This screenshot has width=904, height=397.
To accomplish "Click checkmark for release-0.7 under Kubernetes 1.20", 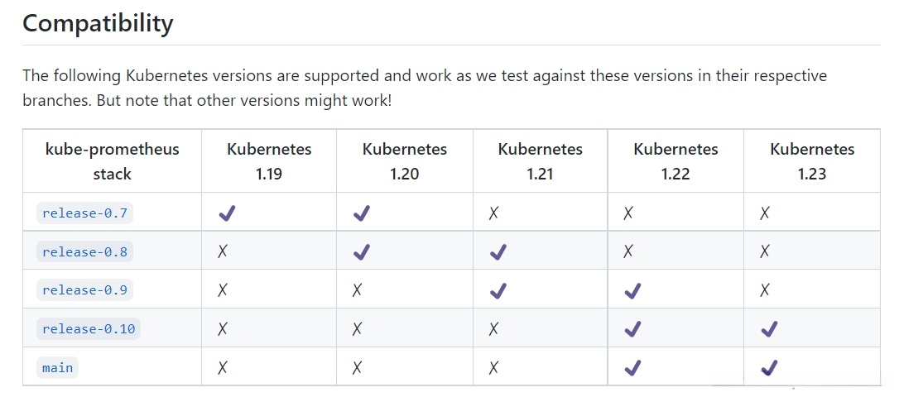I will (x=362, y=213).
